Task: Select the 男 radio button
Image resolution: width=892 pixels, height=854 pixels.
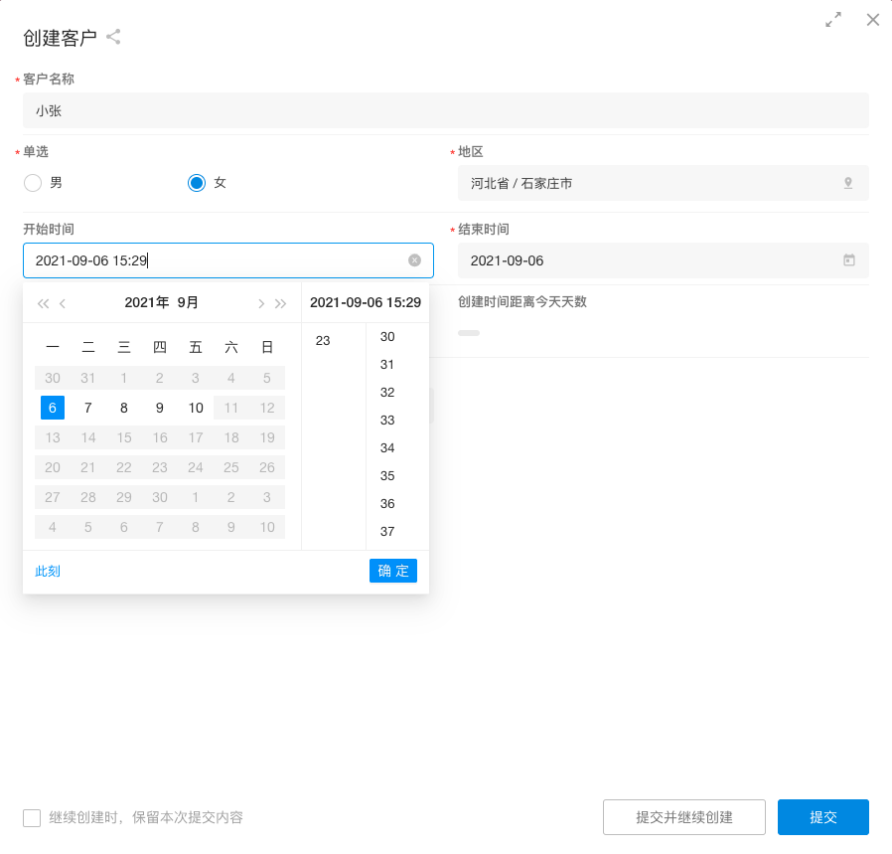Action: tap(33, 183)
